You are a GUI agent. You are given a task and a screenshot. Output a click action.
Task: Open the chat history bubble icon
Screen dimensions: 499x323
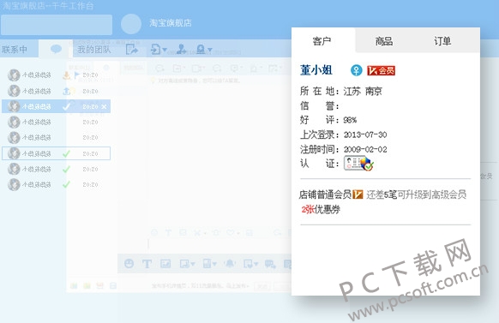(270, 264)
